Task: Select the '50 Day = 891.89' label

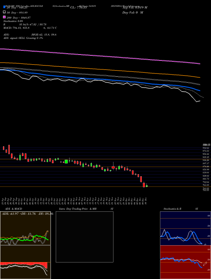Action: pyautogui.click(x=17, y=13)
